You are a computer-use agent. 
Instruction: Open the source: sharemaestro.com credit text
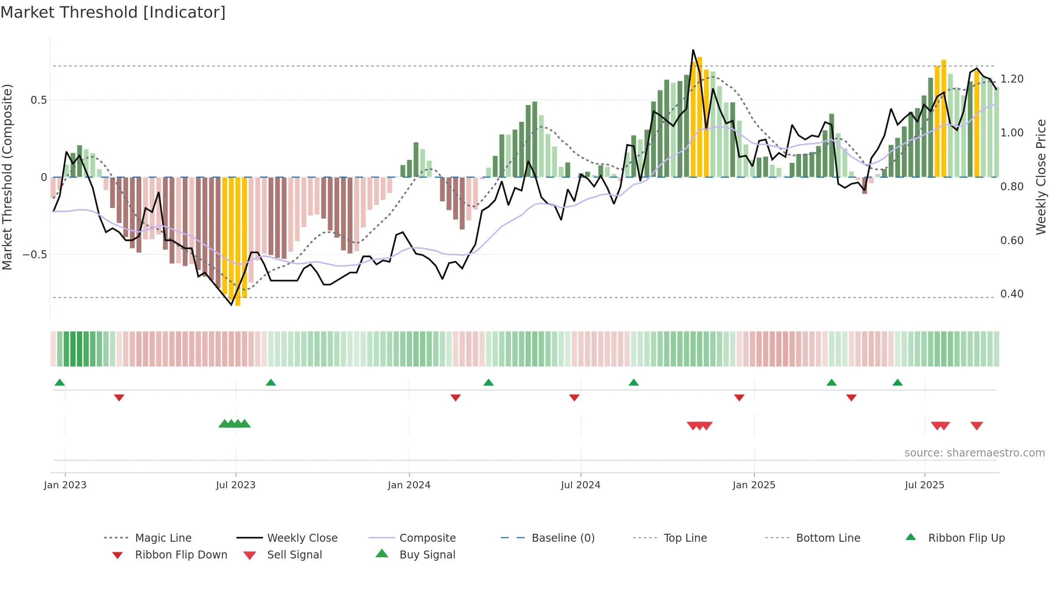[975, 453]
